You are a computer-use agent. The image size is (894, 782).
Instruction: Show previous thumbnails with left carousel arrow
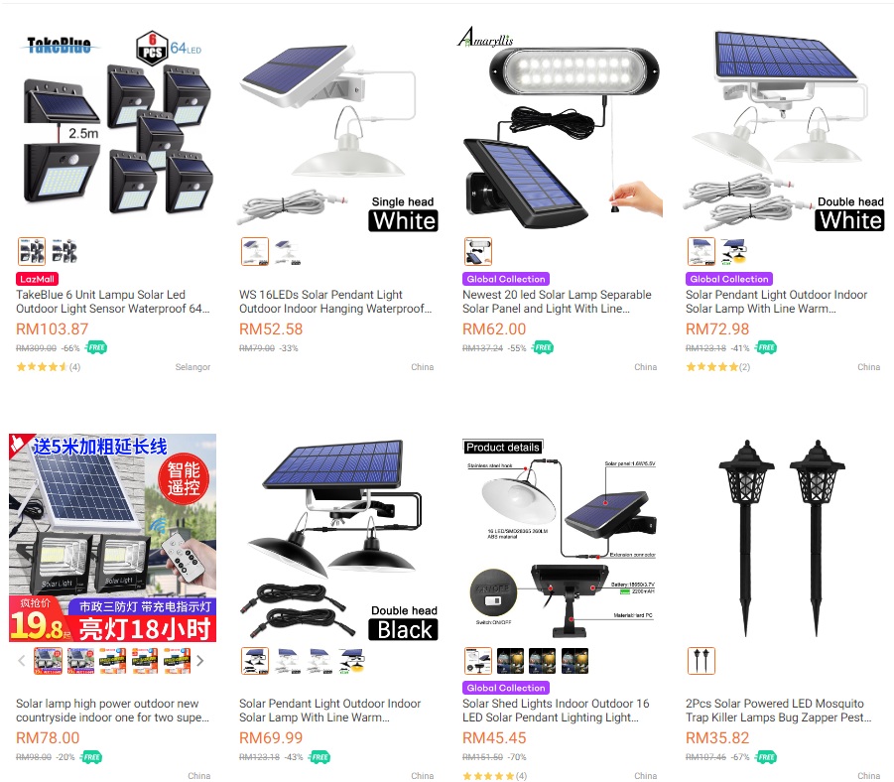(22, 661)
